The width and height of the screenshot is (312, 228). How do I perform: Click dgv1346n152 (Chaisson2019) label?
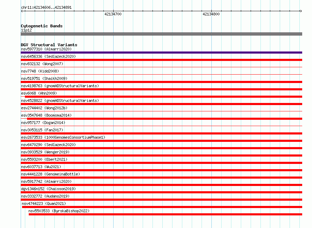pos(48,189)
